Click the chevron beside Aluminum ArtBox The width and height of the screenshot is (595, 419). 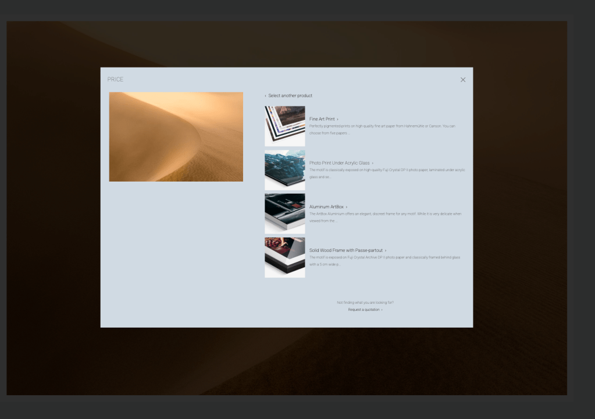[347, 207]
